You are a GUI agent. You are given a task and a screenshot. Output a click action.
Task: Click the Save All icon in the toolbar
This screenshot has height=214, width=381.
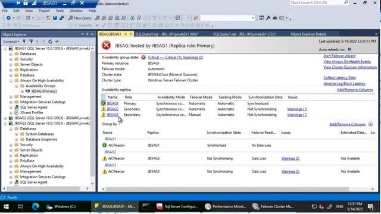[61, 18]
